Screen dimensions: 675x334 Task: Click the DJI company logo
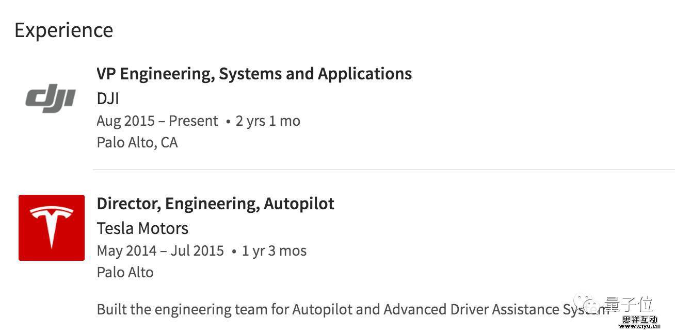[51, 99]
